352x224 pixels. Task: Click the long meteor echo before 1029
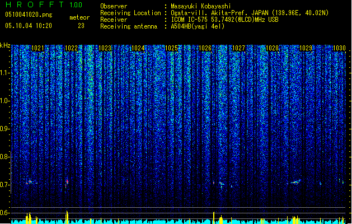click(295, 182)
